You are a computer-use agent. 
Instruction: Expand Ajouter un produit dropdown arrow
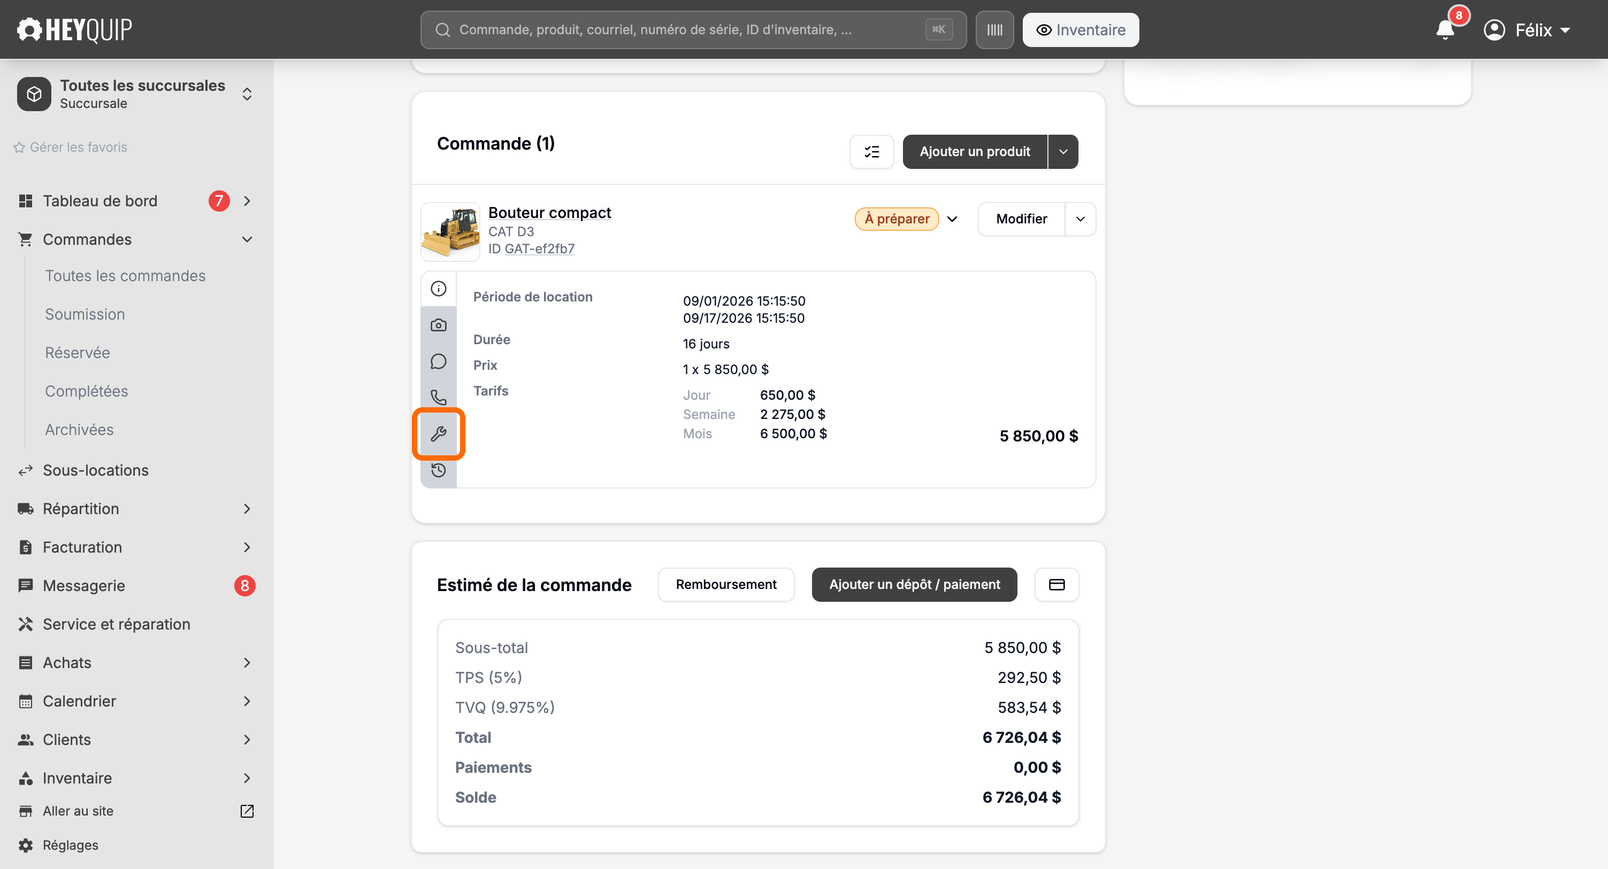[1063, 152]
